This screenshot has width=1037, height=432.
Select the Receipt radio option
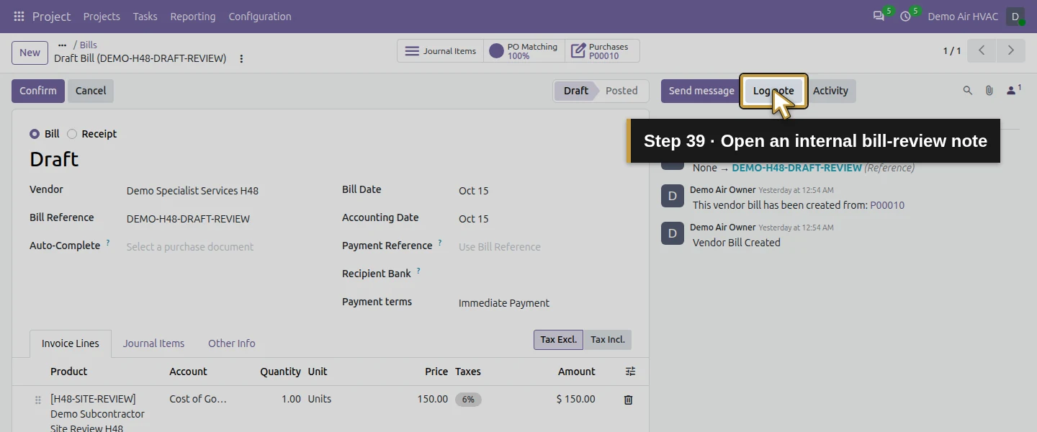(x=72, y=134)
